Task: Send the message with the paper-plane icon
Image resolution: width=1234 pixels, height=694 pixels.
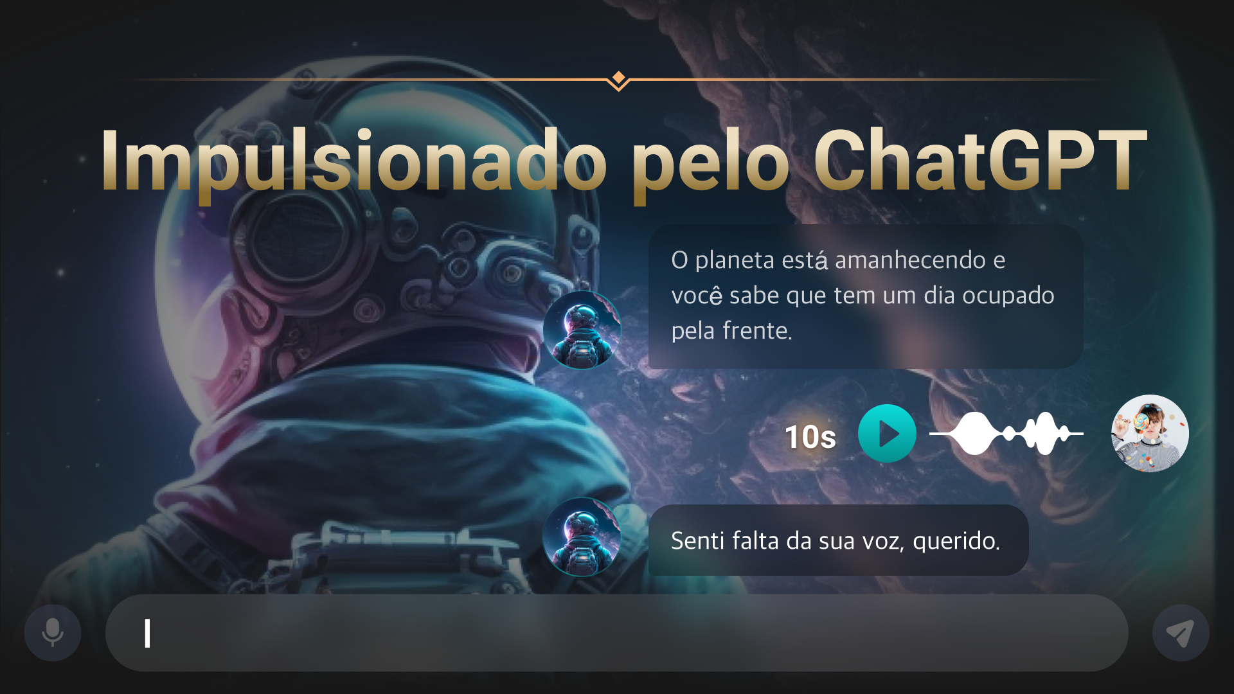Action: point(1181,633)
